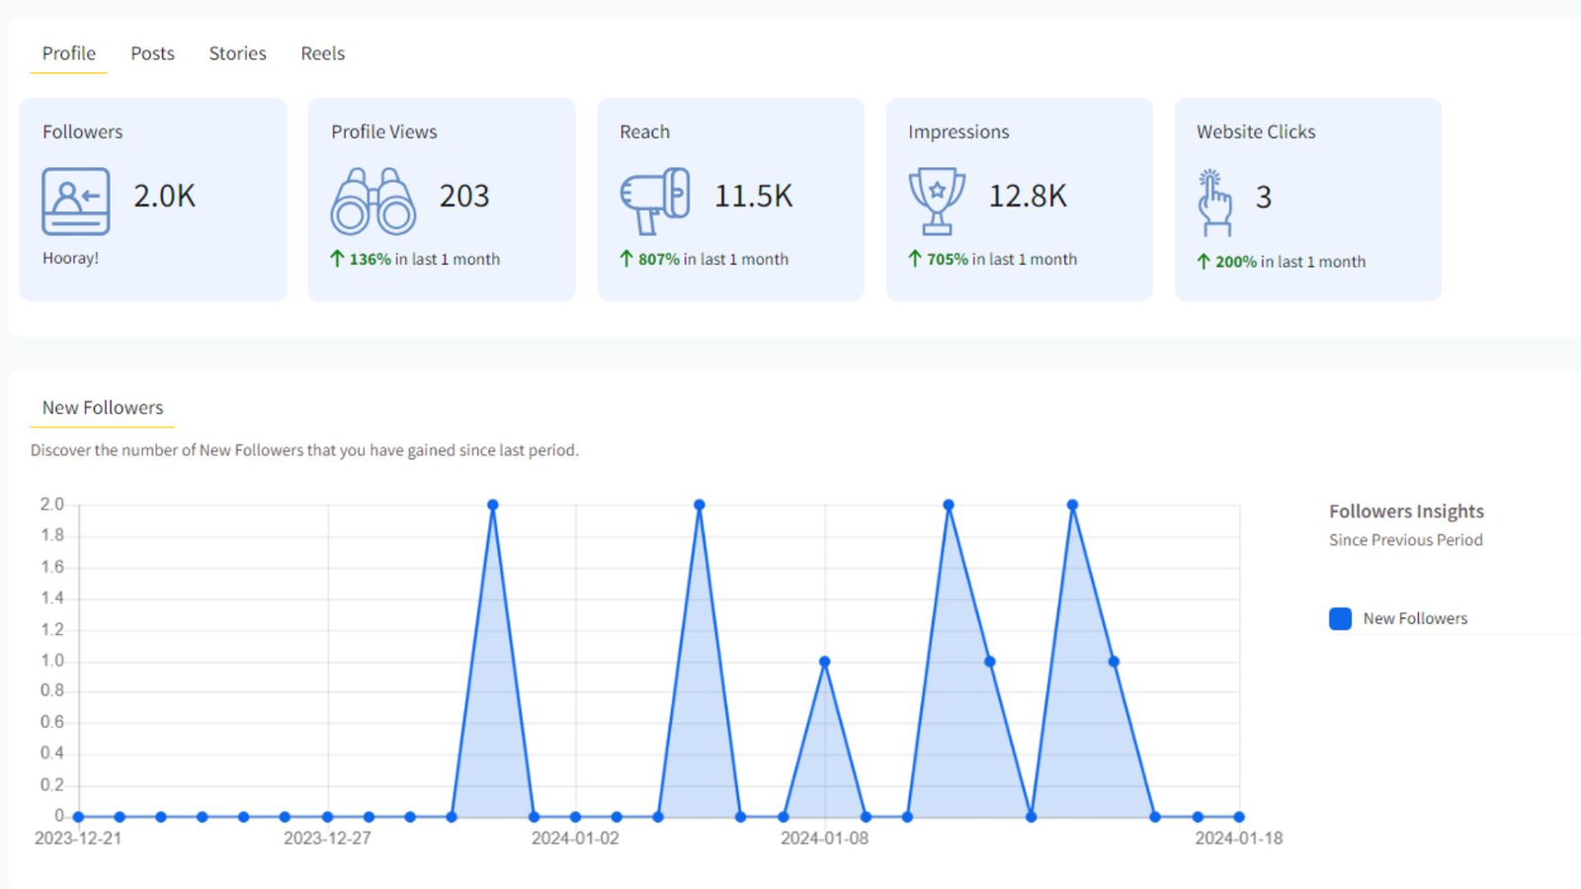
Task: Click the 12.8K Impressions value
Action: point(1028,196)
